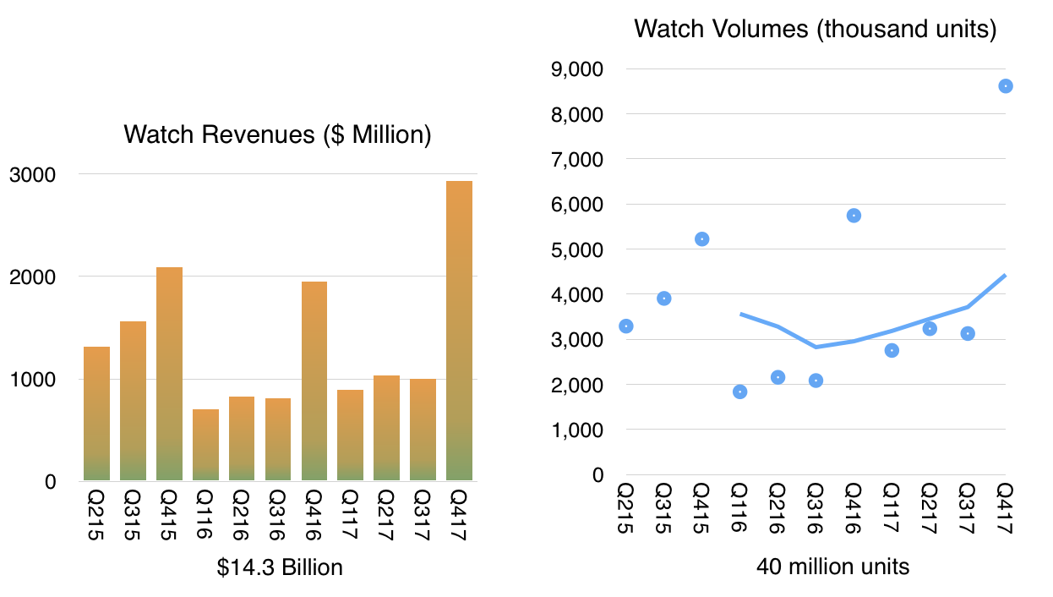Select the Q415 volume data point

(x=701, y=239)
